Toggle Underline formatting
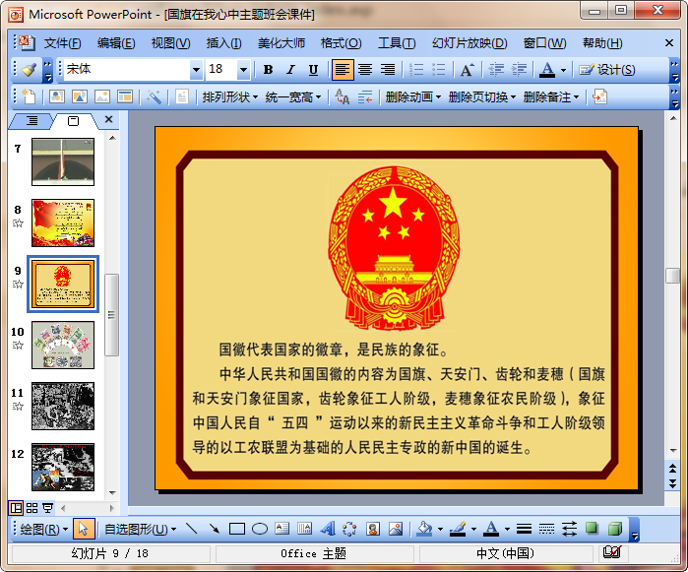The image size is (688, 572). 313,69
